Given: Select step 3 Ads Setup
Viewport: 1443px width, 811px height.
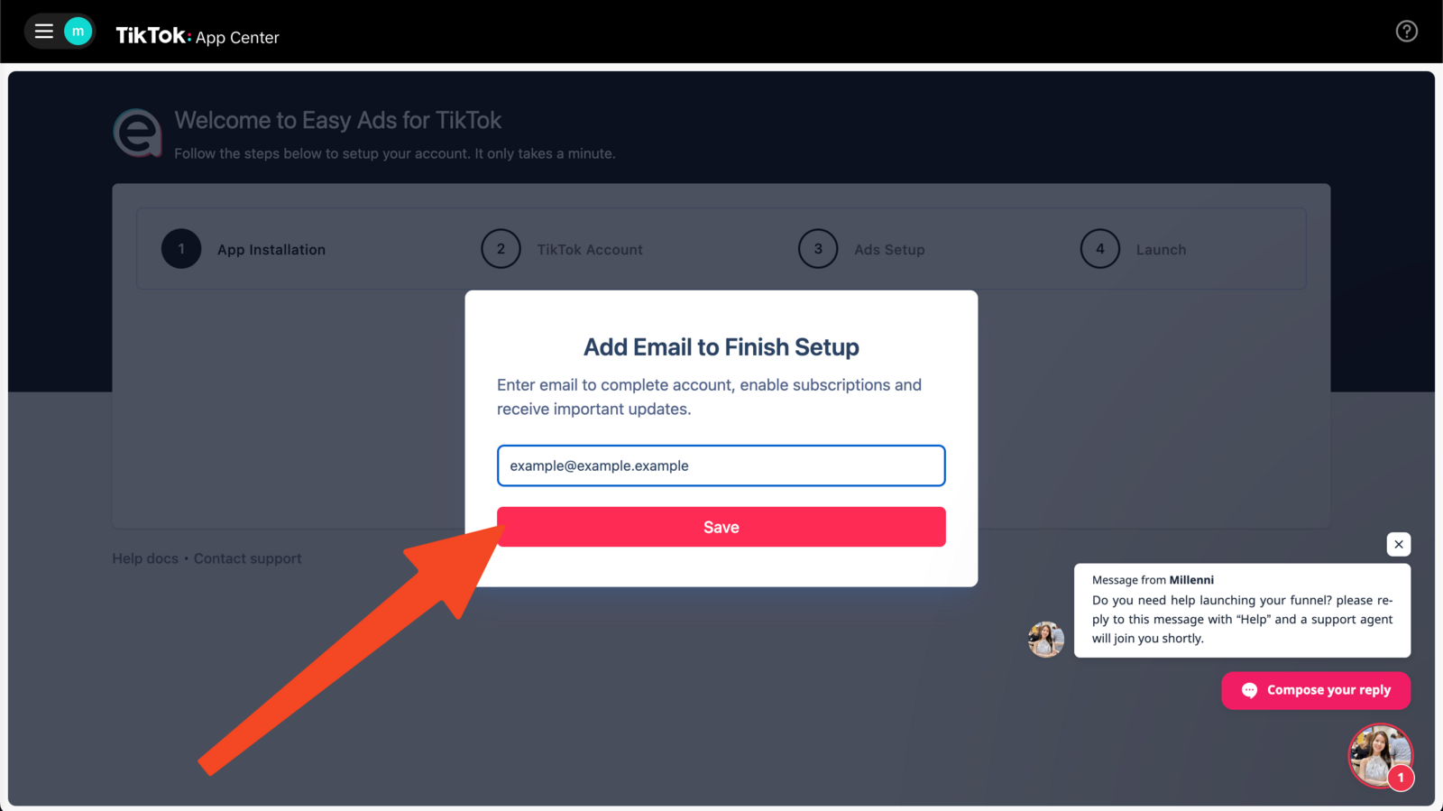Looking at the screenshot, I should pyautogui.click(x=862, y=249).
